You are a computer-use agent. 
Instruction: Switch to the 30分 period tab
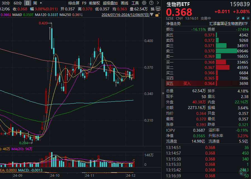coord(6,3)
